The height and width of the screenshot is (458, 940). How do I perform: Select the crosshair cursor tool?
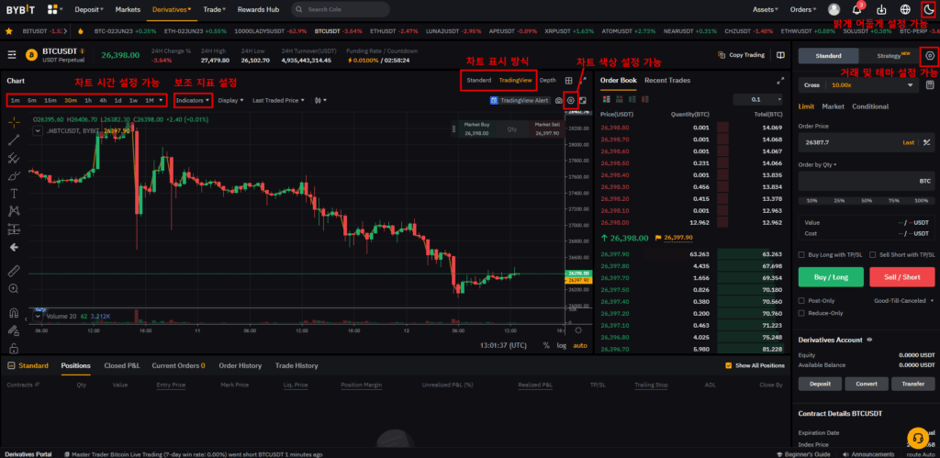coord(14,122)
